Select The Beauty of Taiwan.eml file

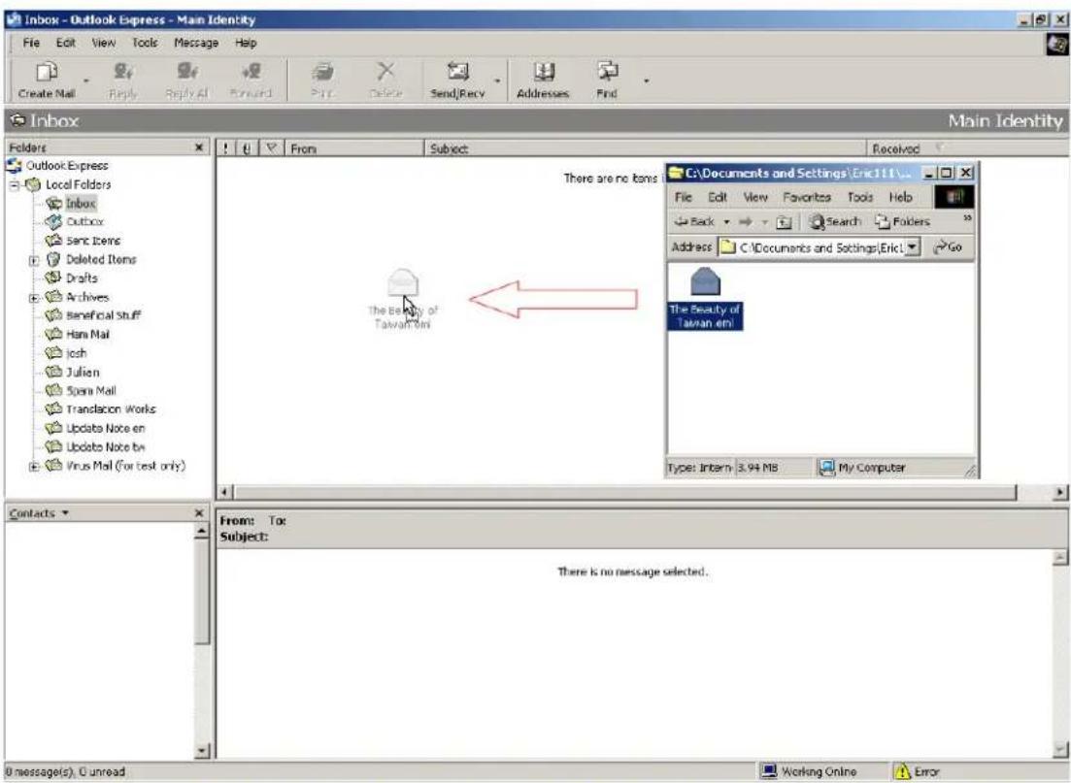[x=705, y=299]
